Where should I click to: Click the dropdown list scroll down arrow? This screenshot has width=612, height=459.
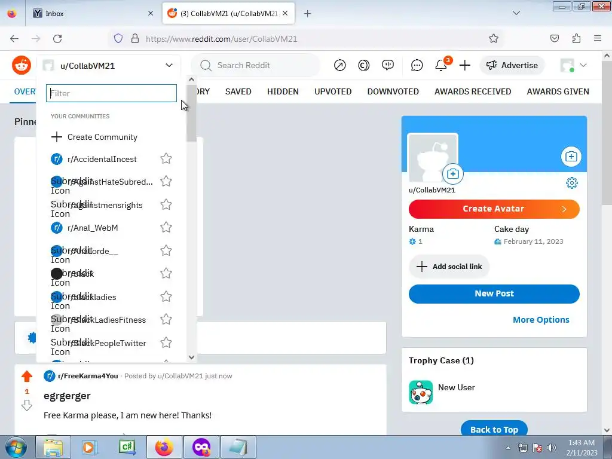[x=191, y=357]
